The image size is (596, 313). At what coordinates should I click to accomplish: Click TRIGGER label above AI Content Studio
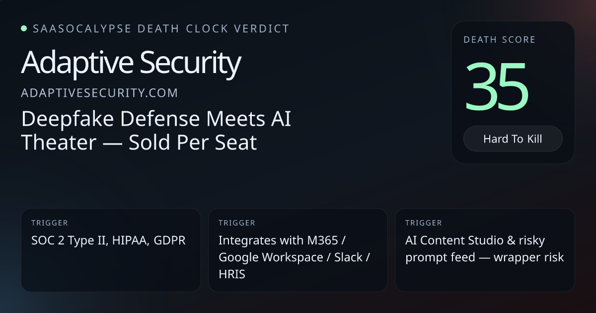(x=424, y=223)
